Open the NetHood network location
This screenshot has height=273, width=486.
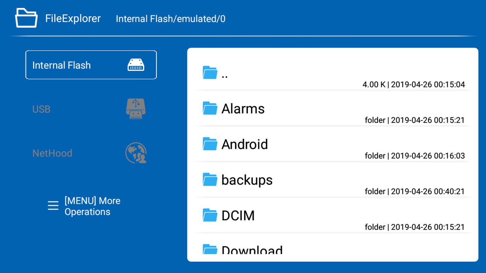tap(52, 153)
